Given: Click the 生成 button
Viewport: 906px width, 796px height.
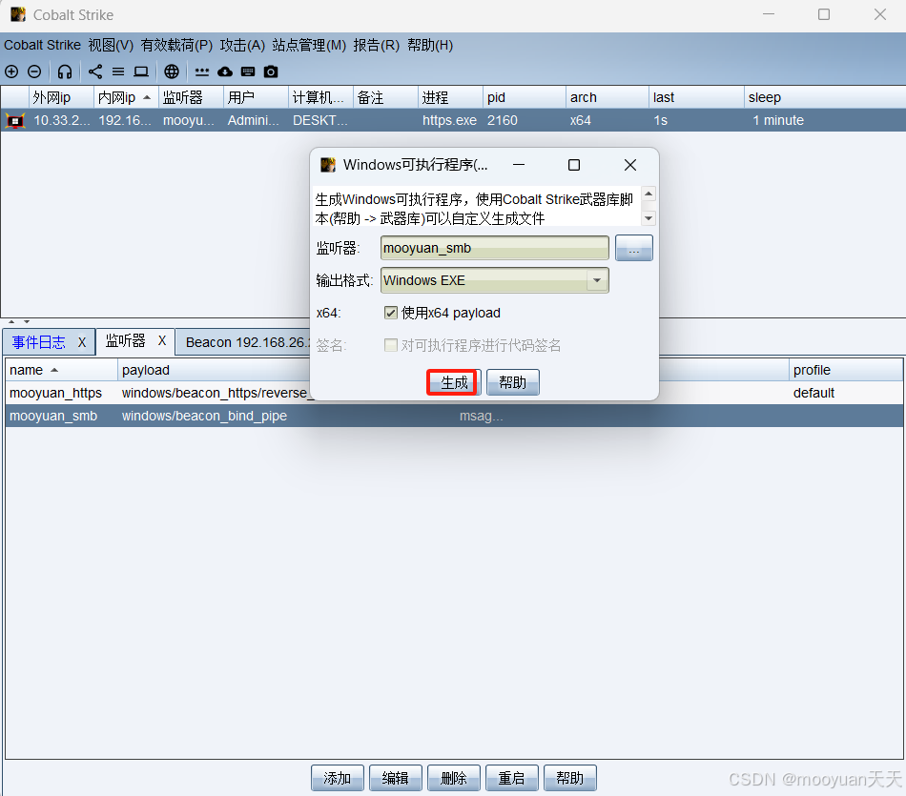Looking at the screenshot, I should [454, 382].
